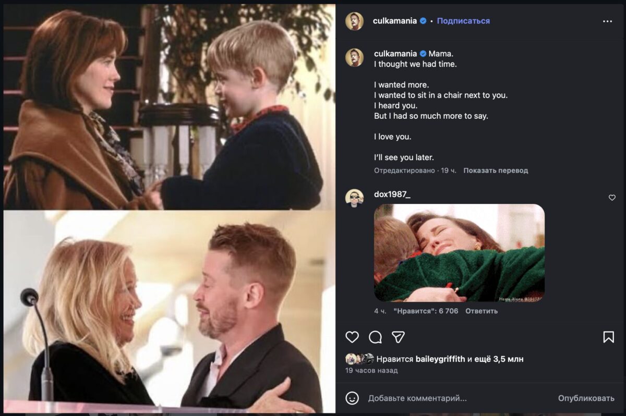
Task: Open the baileygriffith profile link
Action: tap(440, 359)
